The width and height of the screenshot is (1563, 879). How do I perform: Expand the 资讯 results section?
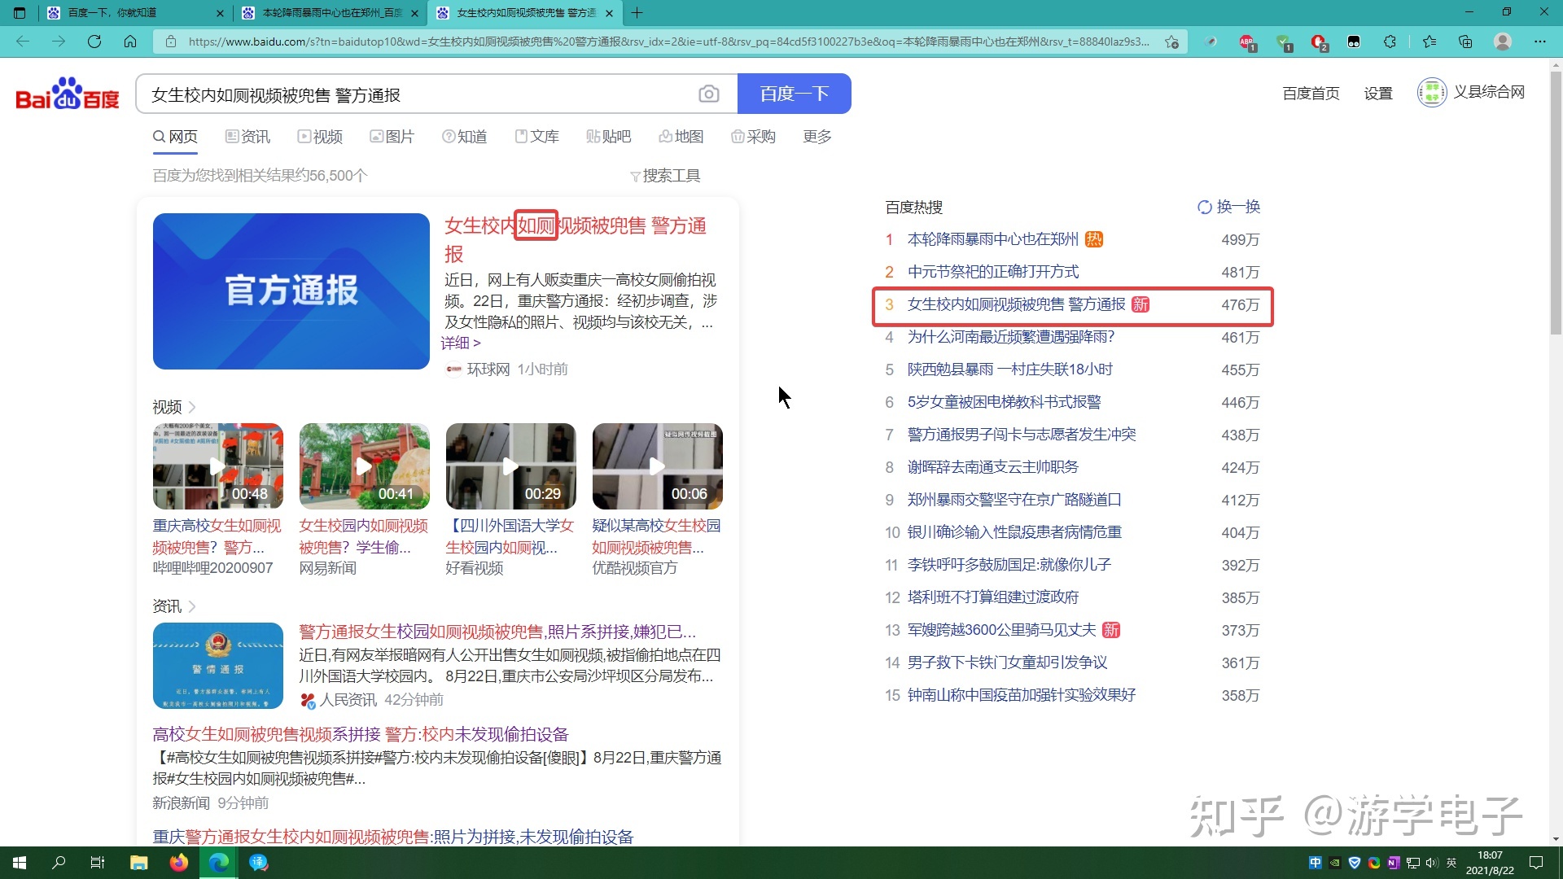point(174,606)
